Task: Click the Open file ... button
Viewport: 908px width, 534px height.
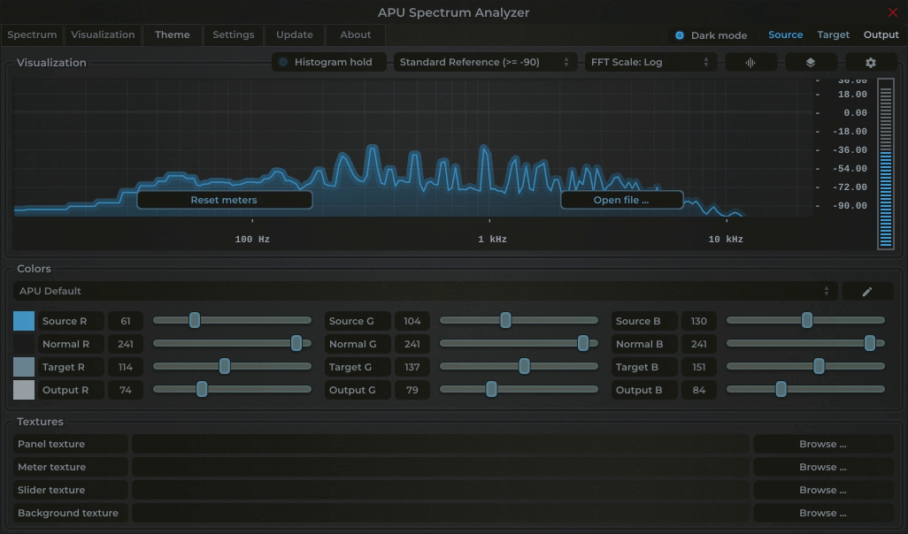Action: coord(621,200)
